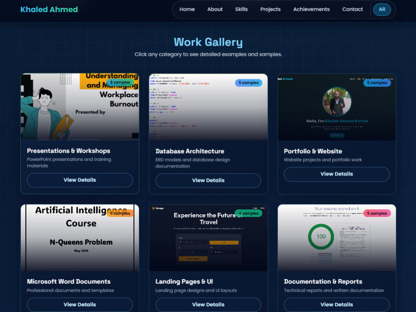Select the Documentation & Reports title
Image resolution: width=416 pixels, height=312 pixels.
[x=323, y=282]
